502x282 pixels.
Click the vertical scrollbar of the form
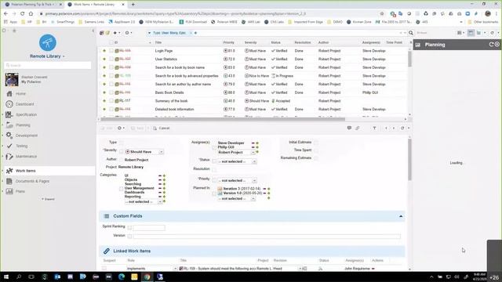(409, 160)
